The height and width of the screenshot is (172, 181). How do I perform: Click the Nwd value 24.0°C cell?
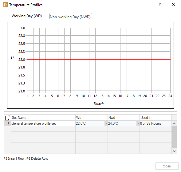coord(122,123)
